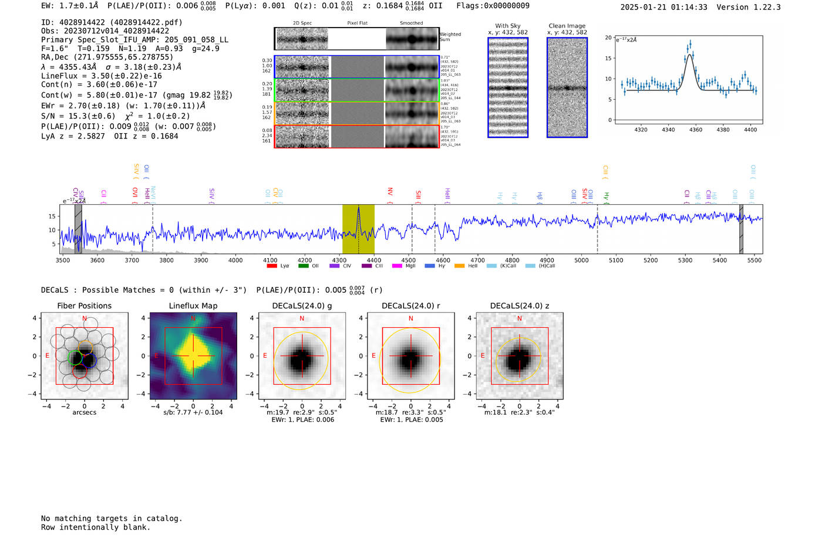
Task: Select the orange-outlined fiber spectrum row
Action: pyautogui.click(x=357, y=113)
